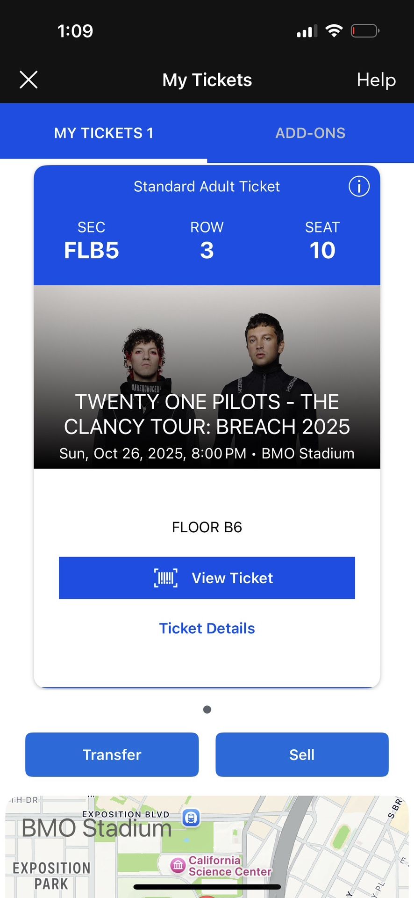414x898 pixels.
Task: Tap the cellular signal bars icon
Action: tap(307, 31)
